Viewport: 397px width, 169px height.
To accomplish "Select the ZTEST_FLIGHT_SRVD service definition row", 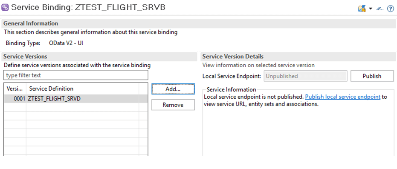I will pos(76,99).
